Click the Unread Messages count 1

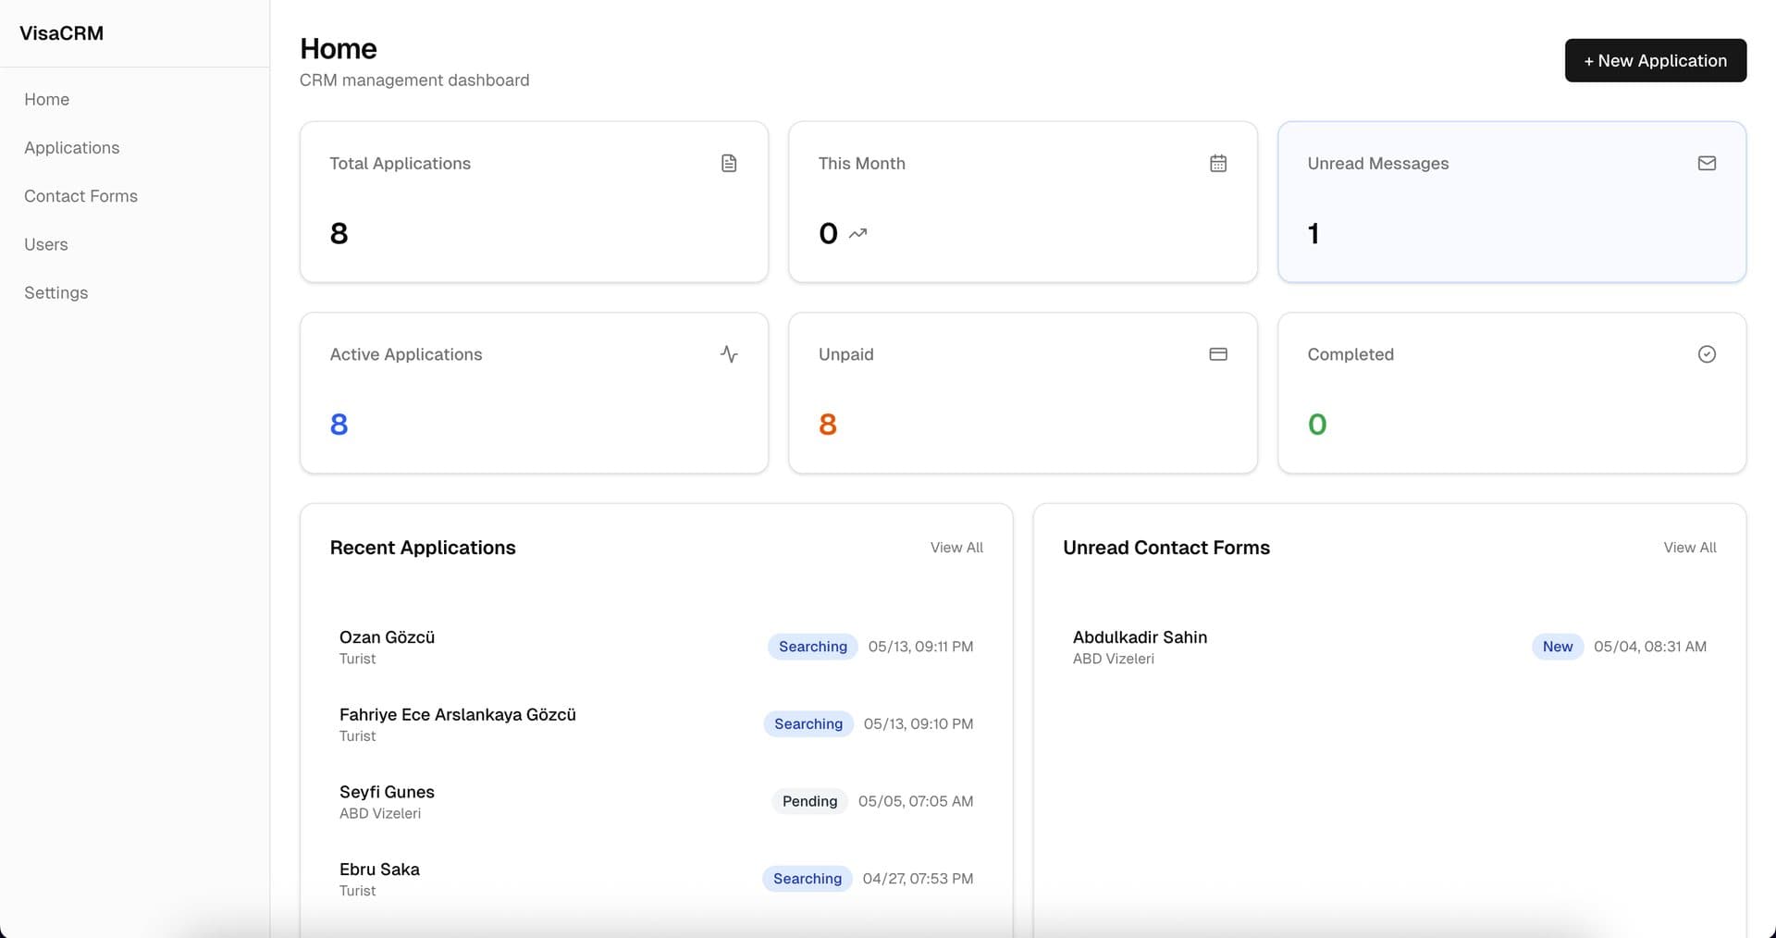(x=1313, y=233)
